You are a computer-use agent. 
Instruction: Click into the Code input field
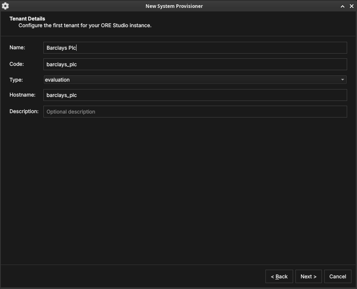coord(195,64)
